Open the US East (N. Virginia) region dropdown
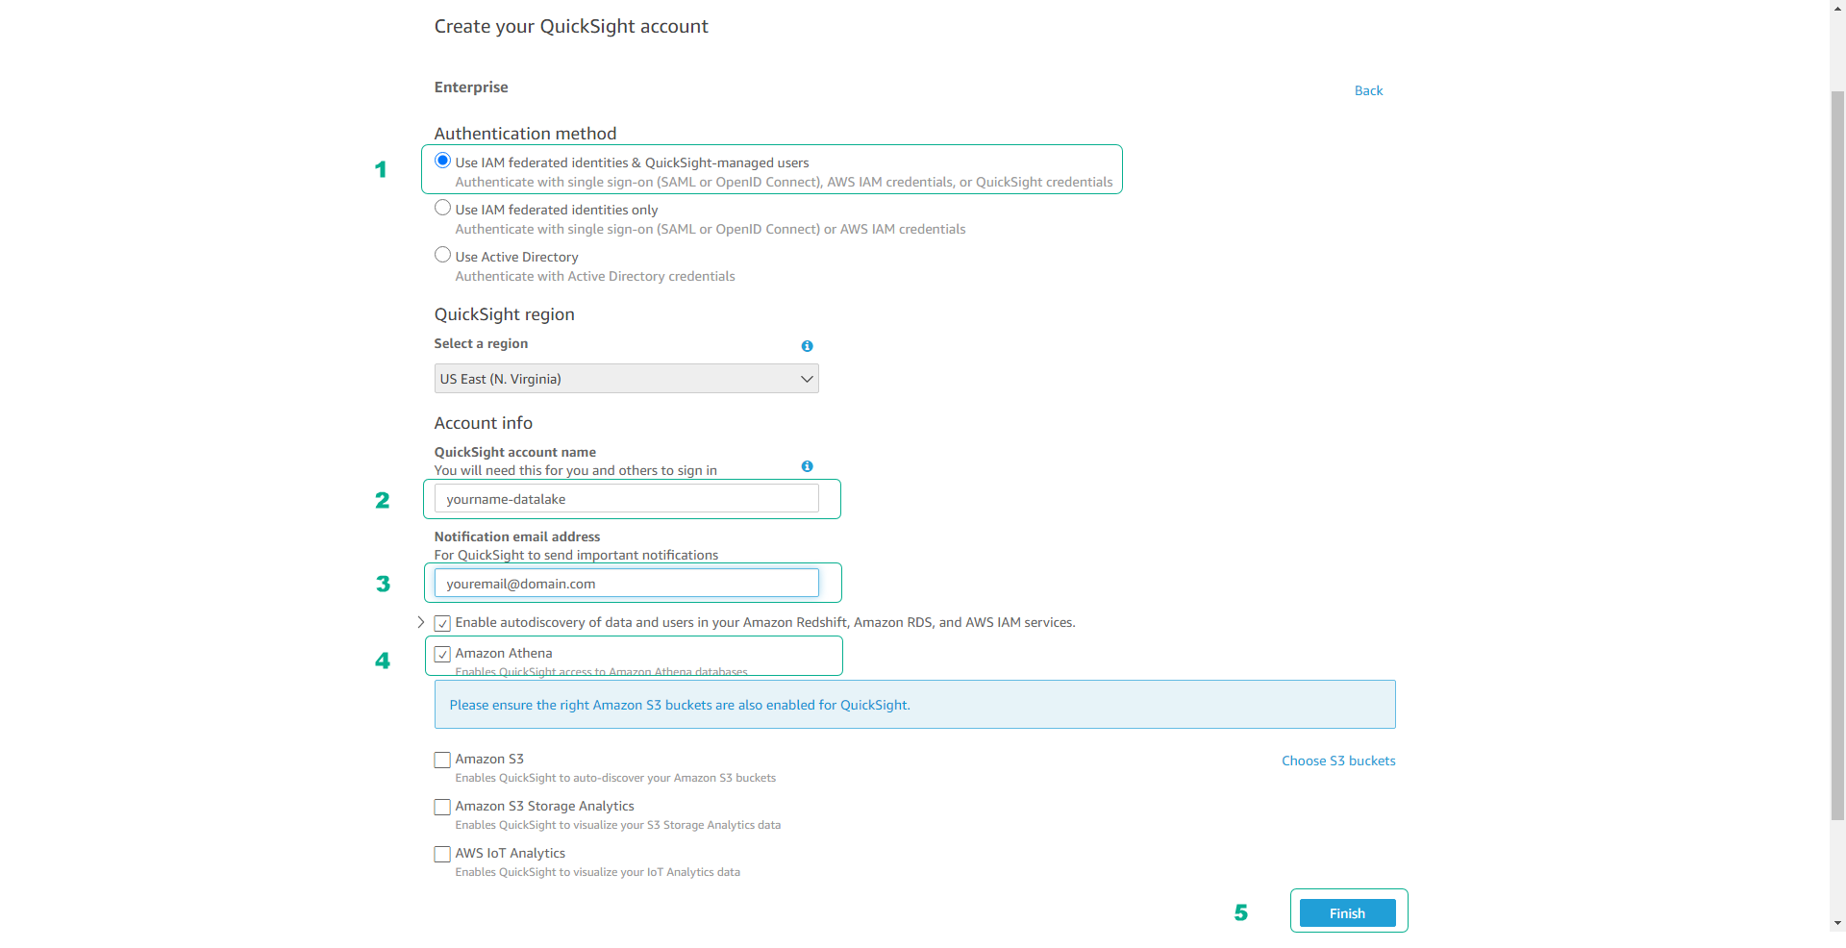 (626, 379)
